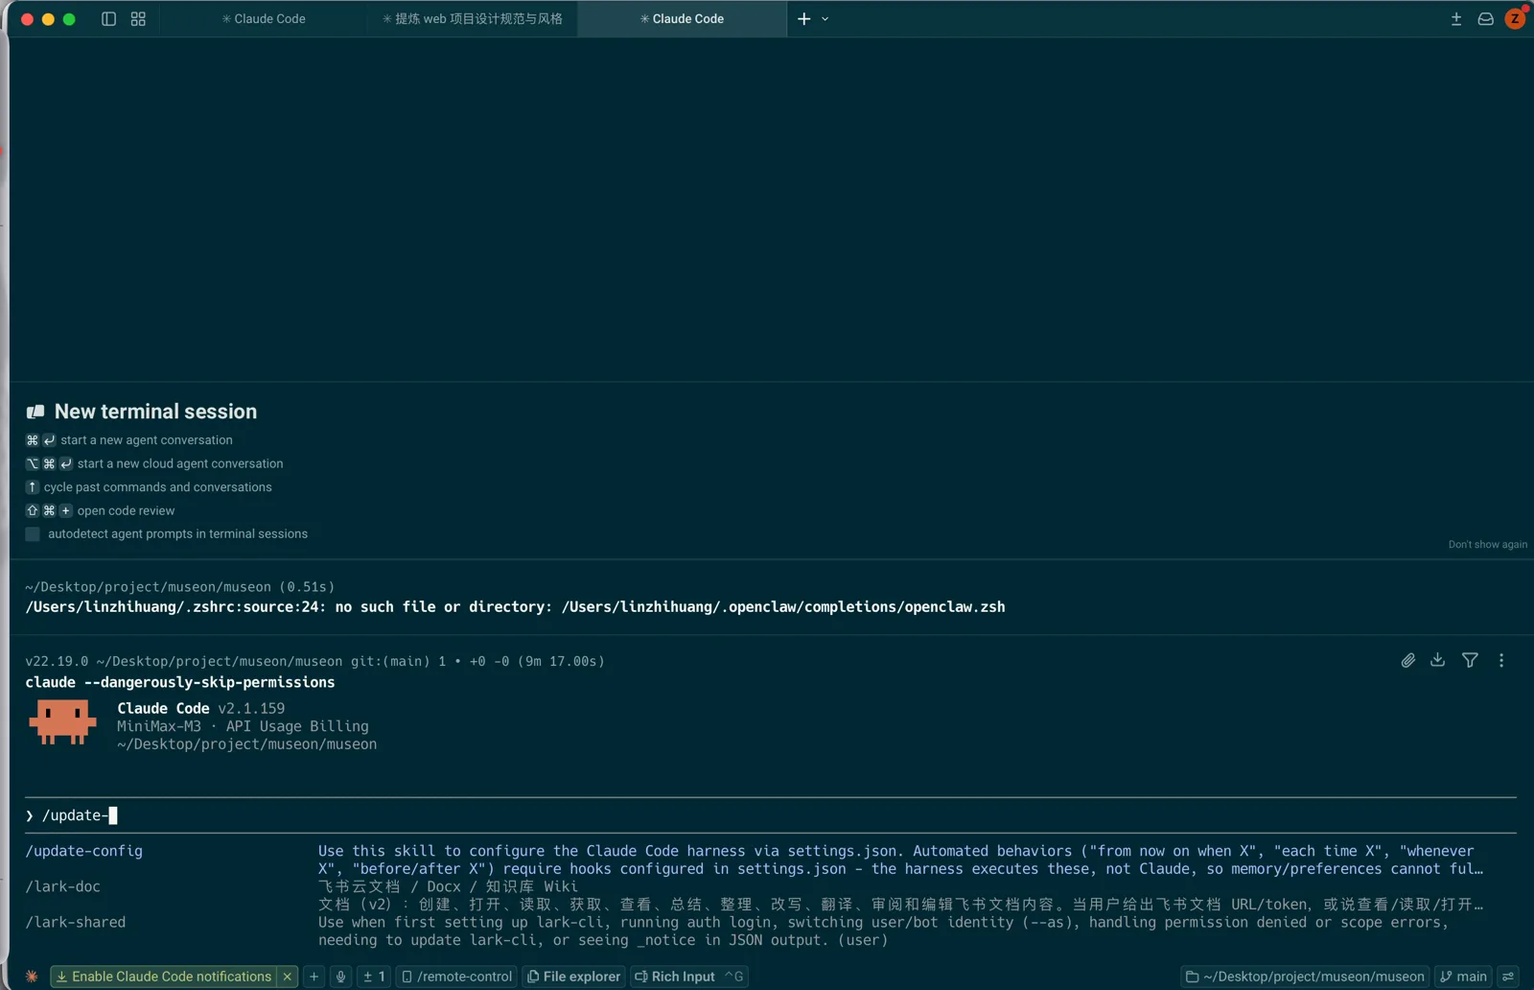Open the main git branch selector
Screen dimensions: 1534x990
click(x=1463, y=977)
